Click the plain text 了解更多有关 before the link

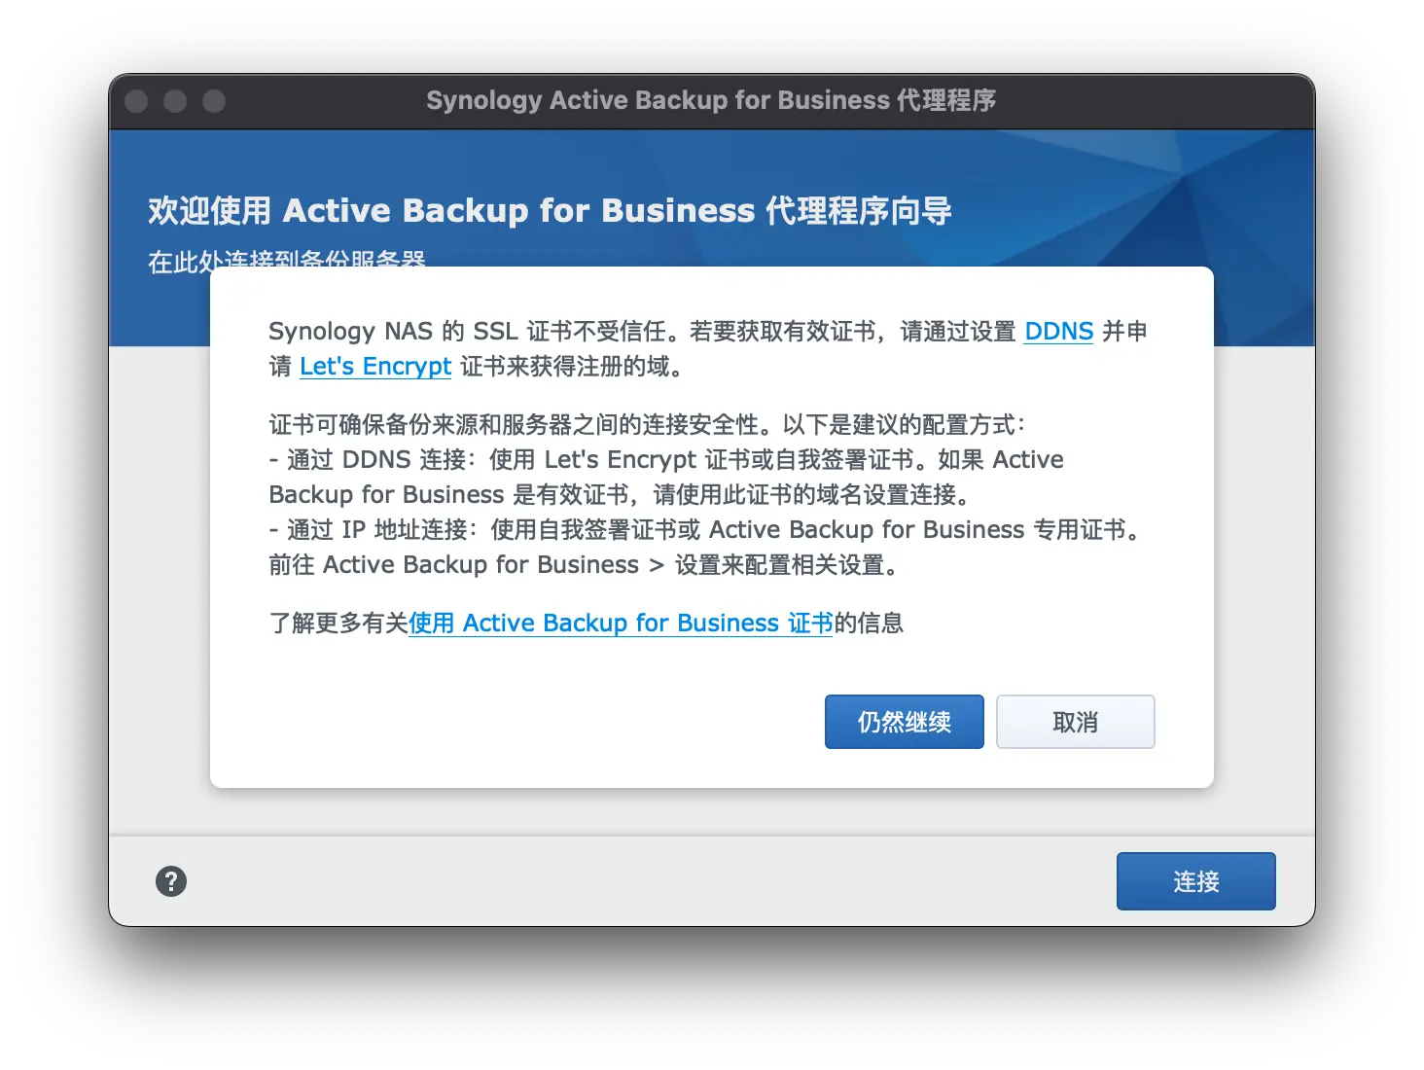(x=338, y=624)
